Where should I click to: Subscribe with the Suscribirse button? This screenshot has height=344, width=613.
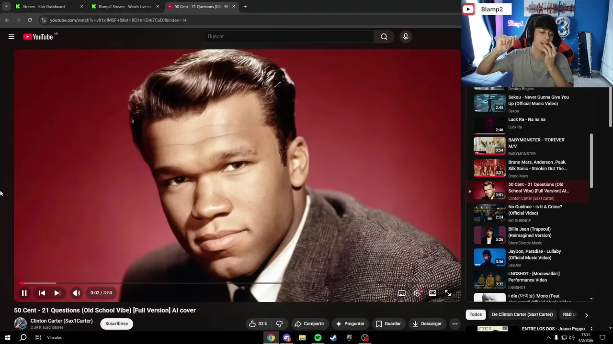[117, 324]
